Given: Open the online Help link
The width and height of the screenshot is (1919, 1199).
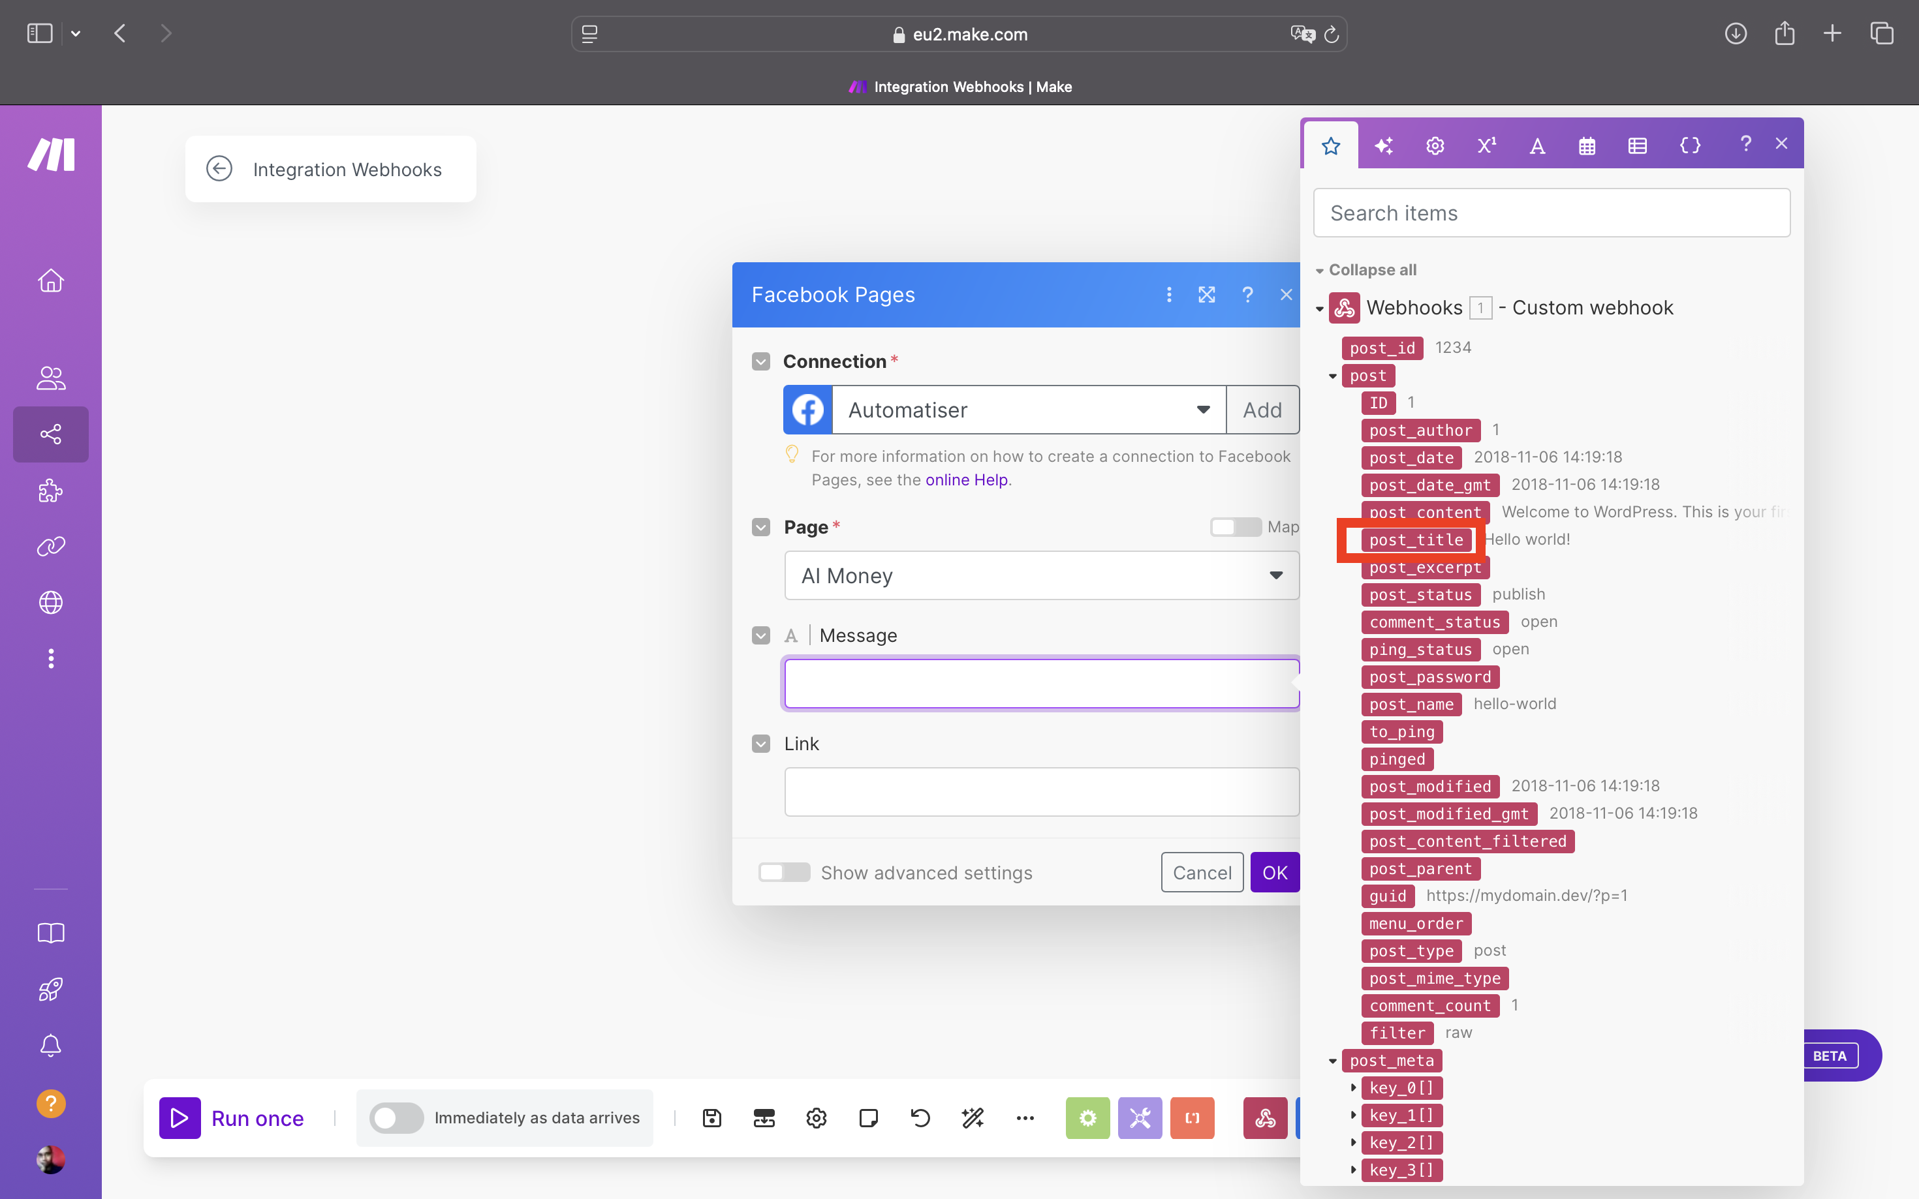Looking at the screenshot, I should point(966,479).
